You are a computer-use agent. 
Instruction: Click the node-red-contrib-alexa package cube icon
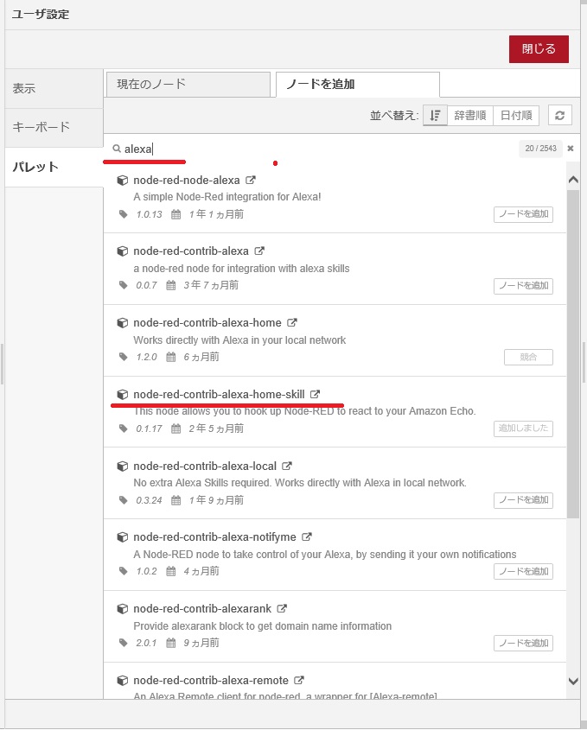pyautogui.click(x=122, y=251)
